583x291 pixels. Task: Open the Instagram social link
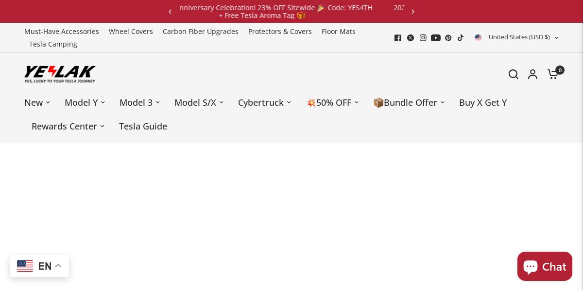click(423, 38)
